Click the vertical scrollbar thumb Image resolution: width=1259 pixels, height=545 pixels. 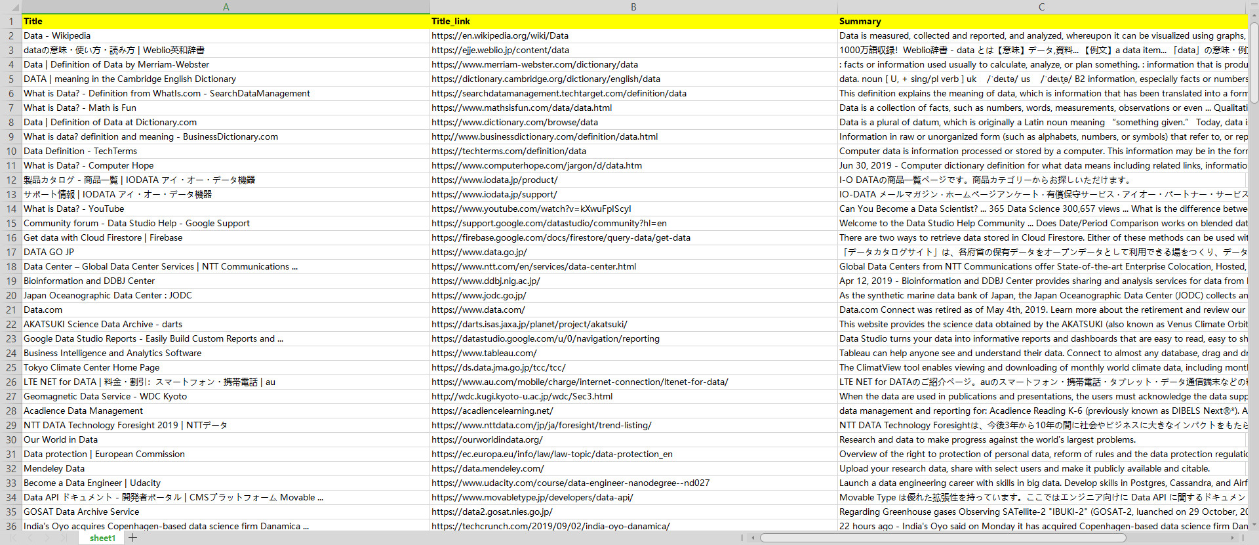tap(1254, 62)
